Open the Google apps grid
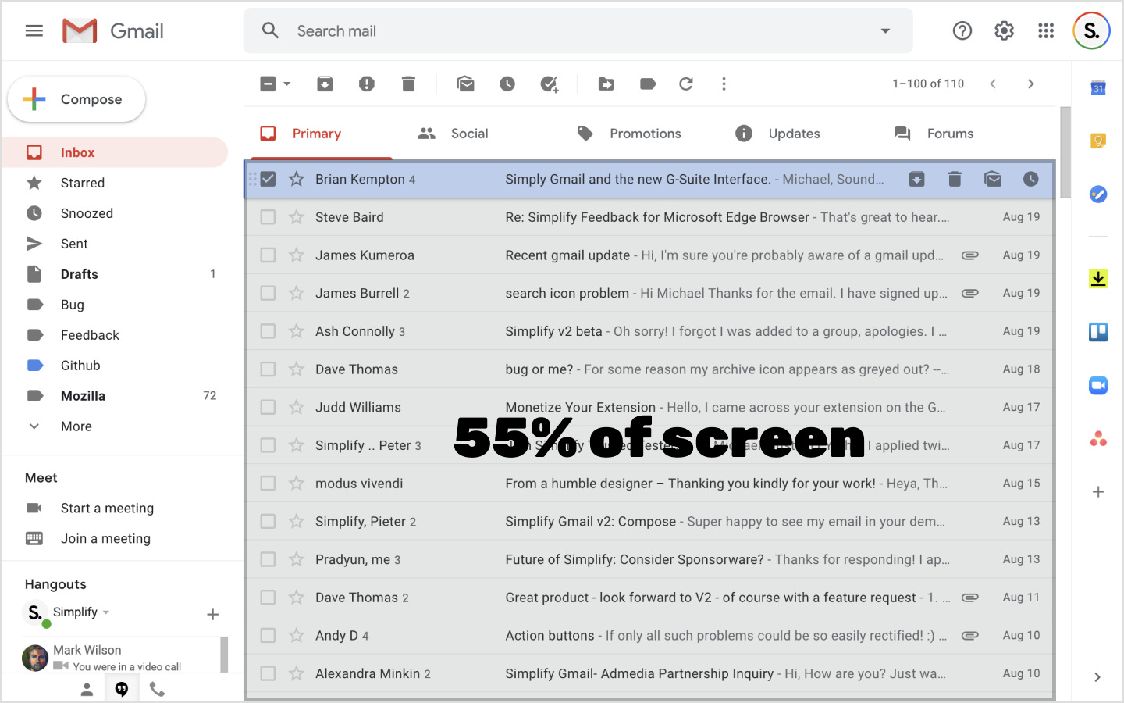This screenshot has height=703, width=1124. [1046, 30]
